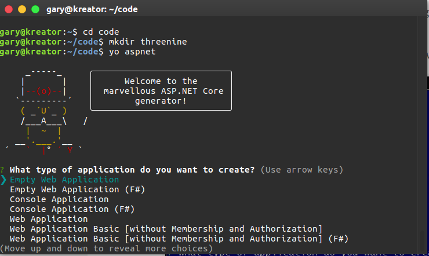This screenshot has width=429, height=256.
Task: Pick the Console Application choice
Action: [x=59, y=199]
